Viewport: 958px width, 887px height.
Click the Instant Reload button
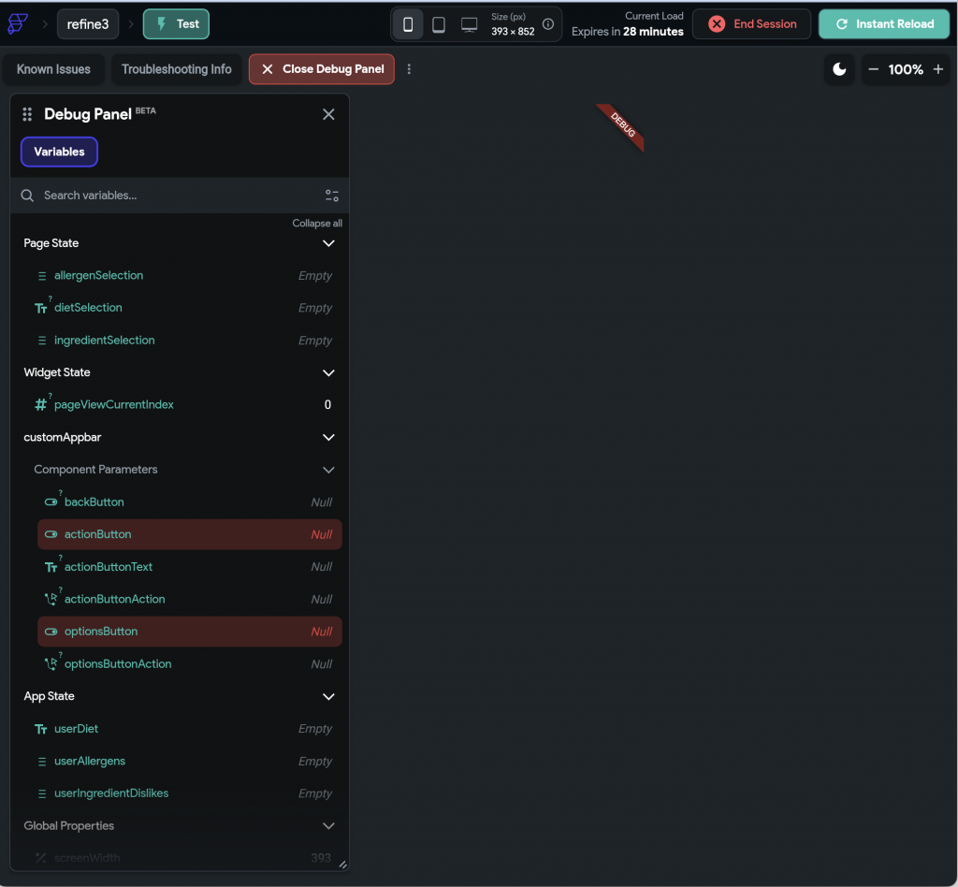(884, 23)
